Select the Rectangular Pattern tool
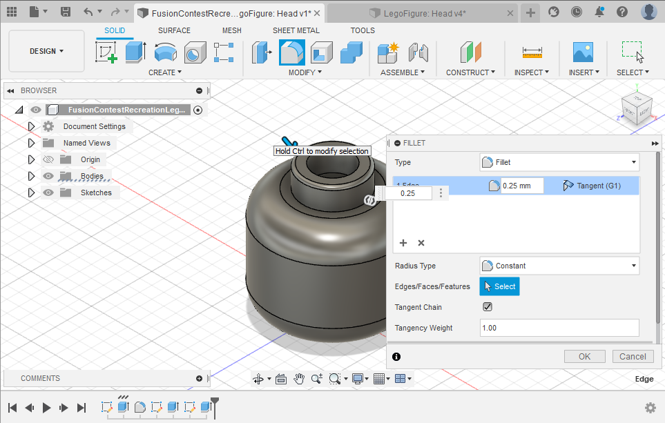The image size is (665, 423). (x=224, y=52)
